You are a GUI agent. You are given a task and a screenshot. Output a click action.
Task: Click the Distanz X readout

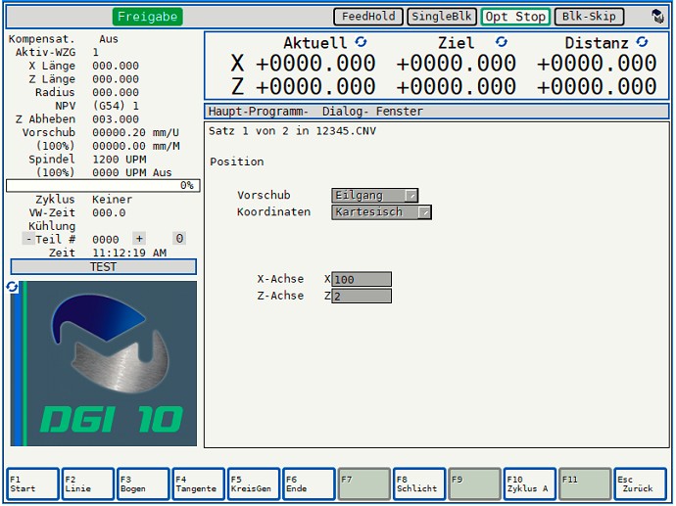[x=597, y=64]
